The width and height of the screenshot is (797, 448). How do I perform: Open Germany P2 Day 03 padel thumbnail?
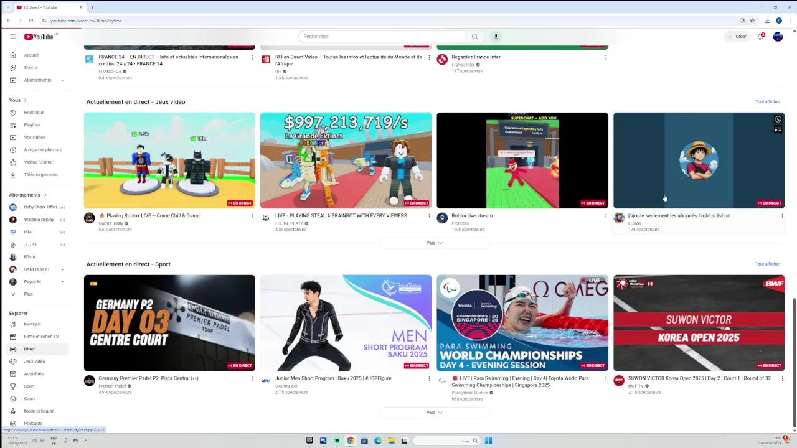point(169,323)
